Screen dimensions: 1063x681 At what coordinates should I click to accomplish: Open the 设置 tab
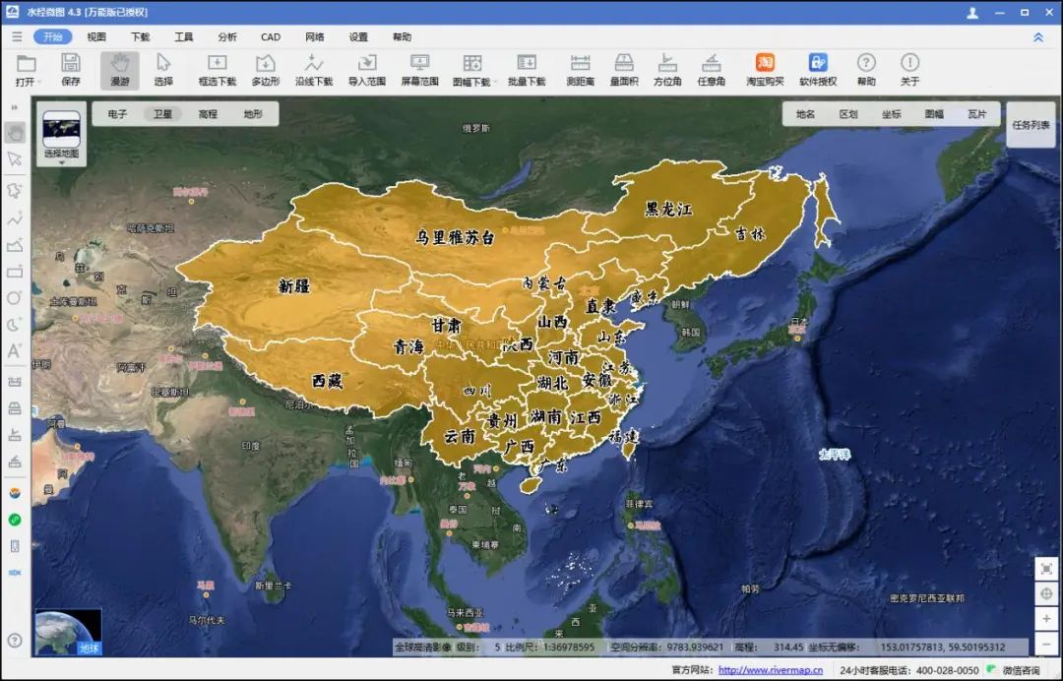tap(358, 36)
